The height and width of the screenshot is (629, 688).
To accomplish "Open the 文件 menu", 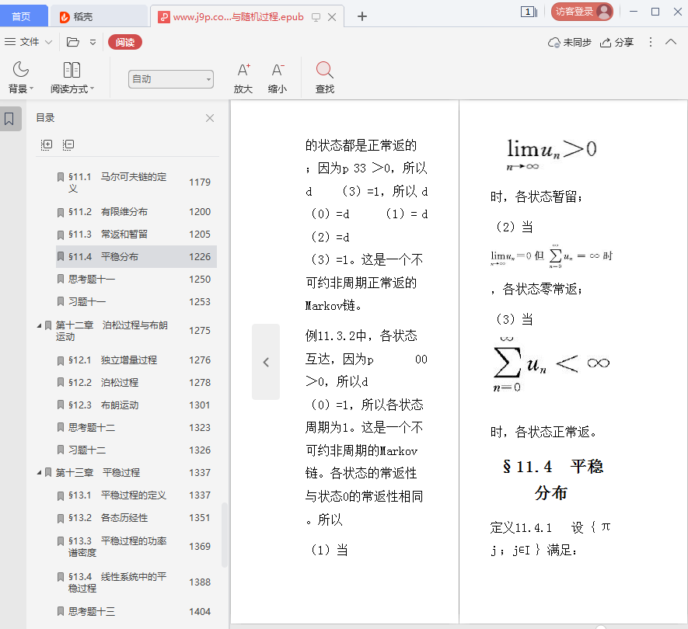I will click(x=29, y=43).
